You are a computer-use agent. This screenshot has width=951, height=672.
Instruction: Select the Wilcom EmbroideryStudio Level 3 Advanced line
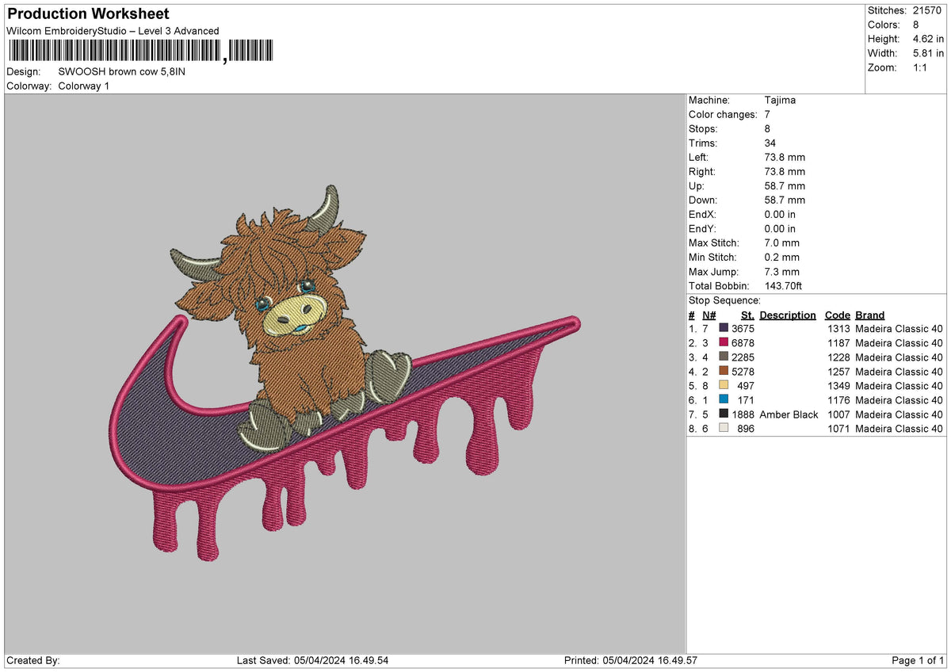click(x=113, y=31)
